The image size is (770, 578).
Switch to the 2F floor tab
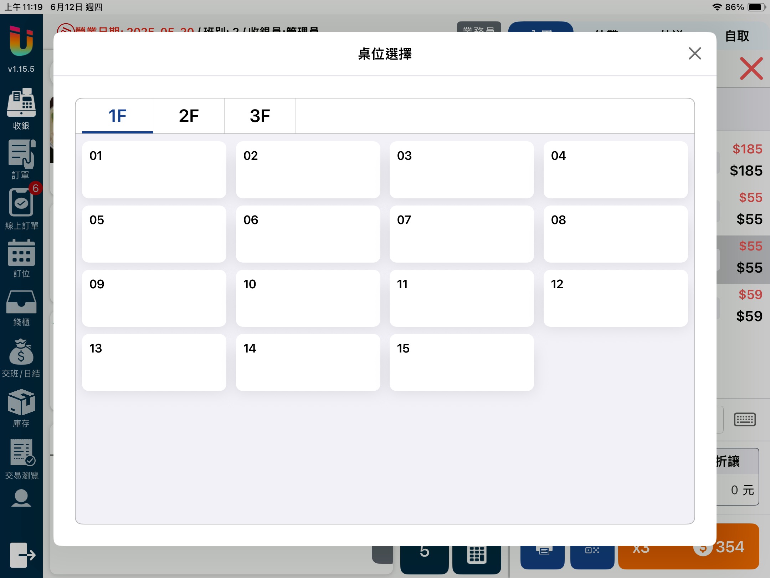coord(189,116)
